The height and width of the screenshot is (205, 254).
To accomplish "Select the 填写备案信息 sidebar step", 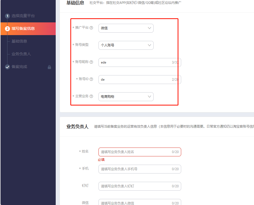I will coord(23,29).
